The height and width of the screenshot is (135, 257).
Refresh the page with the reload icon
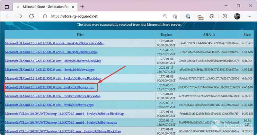click(31, 16)
